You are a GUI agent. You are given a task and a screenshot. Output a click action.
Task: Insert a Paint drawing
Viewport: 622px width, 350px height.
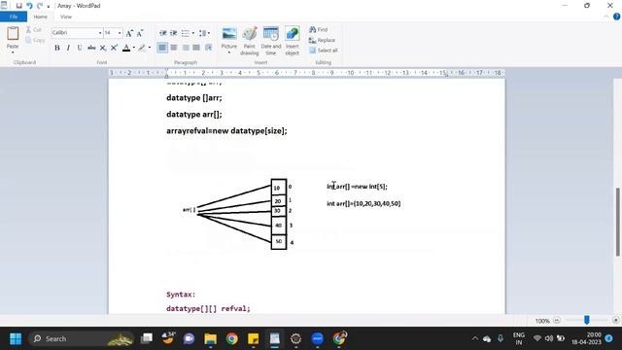pos(250,41)
